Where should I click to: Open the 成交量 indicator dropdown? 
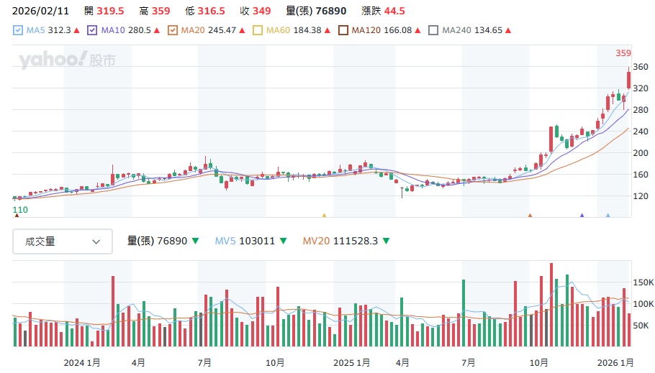click(x=63, y=241)
